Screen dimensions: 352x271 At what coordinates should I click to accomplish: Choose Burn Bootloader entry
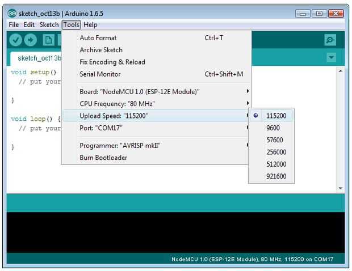pos(157,158)
